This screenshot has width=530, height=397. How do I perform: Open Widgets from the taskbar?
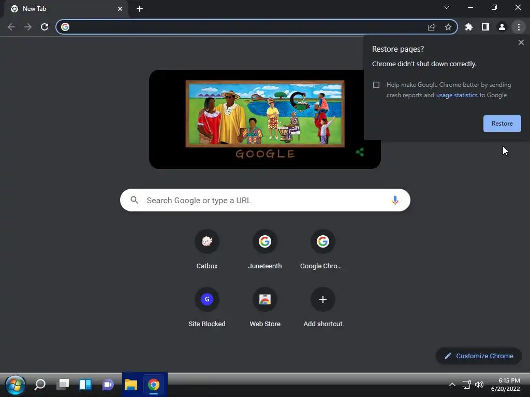click(x=85, y=385)
